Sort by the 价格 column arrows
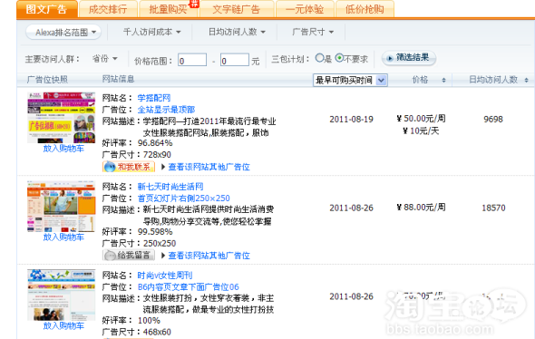The image size is (535, 339). tap(443, 80)
